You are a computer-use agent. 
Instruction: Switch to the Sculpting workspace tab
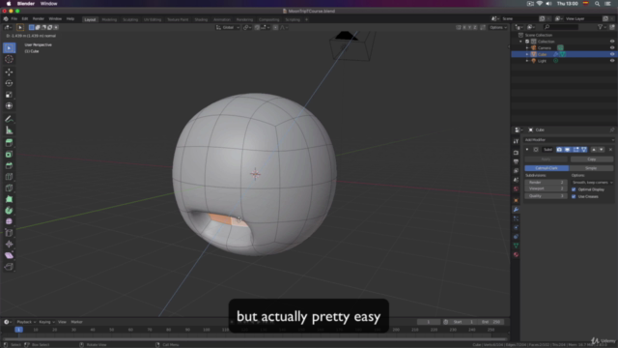coord(130,19)
